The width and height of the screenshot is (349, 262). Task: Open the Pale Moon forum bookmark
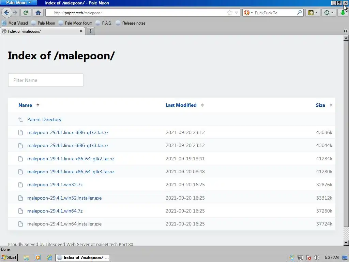click(75, 23)
